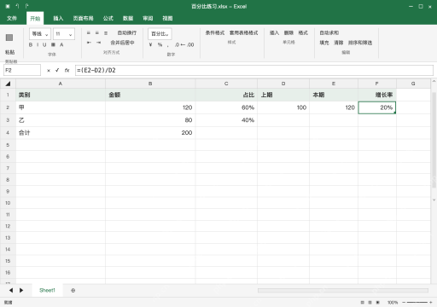Apply percent % style

160,44
